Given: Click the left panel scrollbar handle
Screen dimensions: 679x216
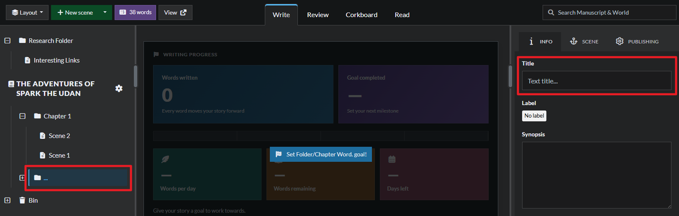Looking at the screenshot, I should tap(136, 76).
